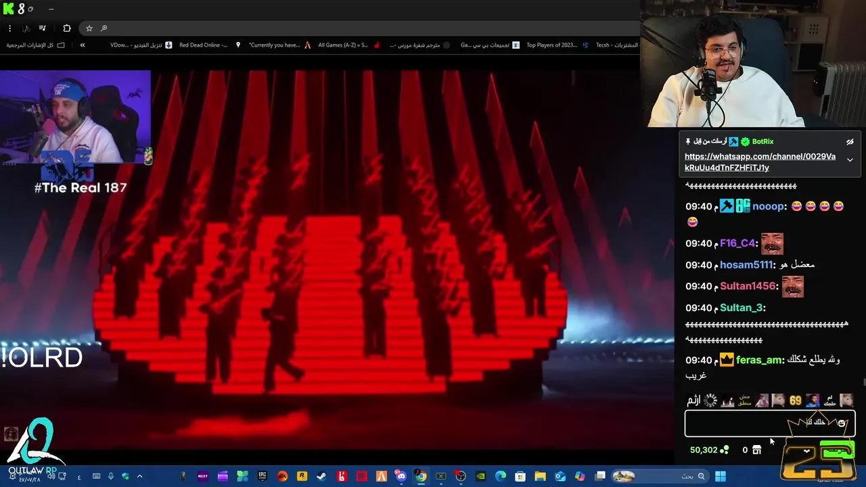
Task: Open Outlook from the taskbar
Action: coord(560,477)
